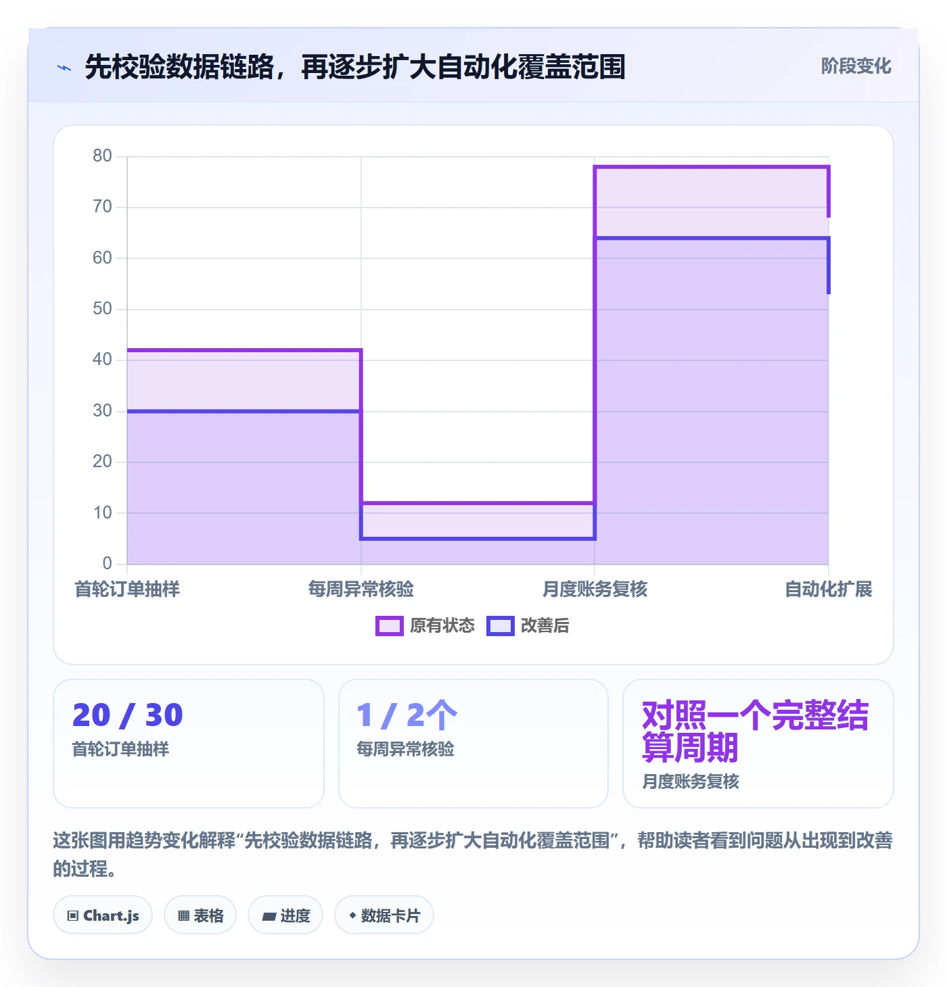Select the 进度 tag

[x=285, y=915]
